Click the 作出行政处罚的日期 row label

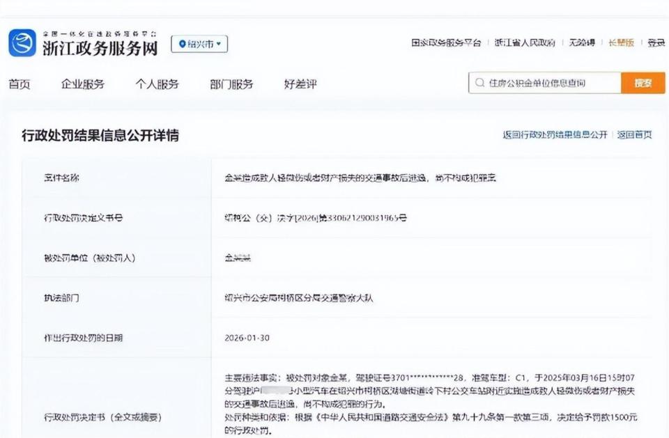[x=83, y=338]
